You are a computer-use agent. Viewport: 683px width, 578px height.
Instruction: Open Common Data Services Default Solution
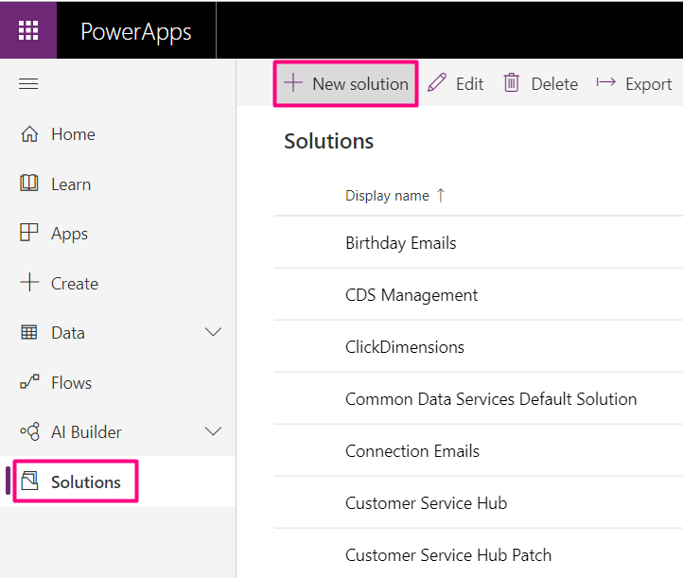tap(491, 399)
